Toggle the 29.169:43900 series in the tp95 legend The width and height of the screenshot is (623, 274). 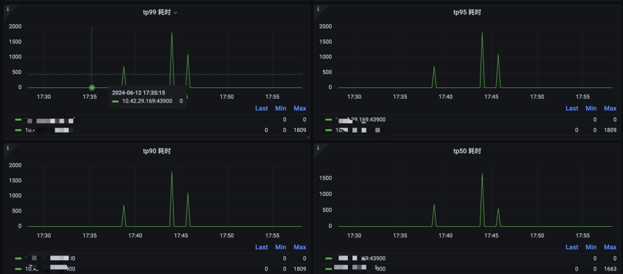pyautogui.click(x=361, y=120)
